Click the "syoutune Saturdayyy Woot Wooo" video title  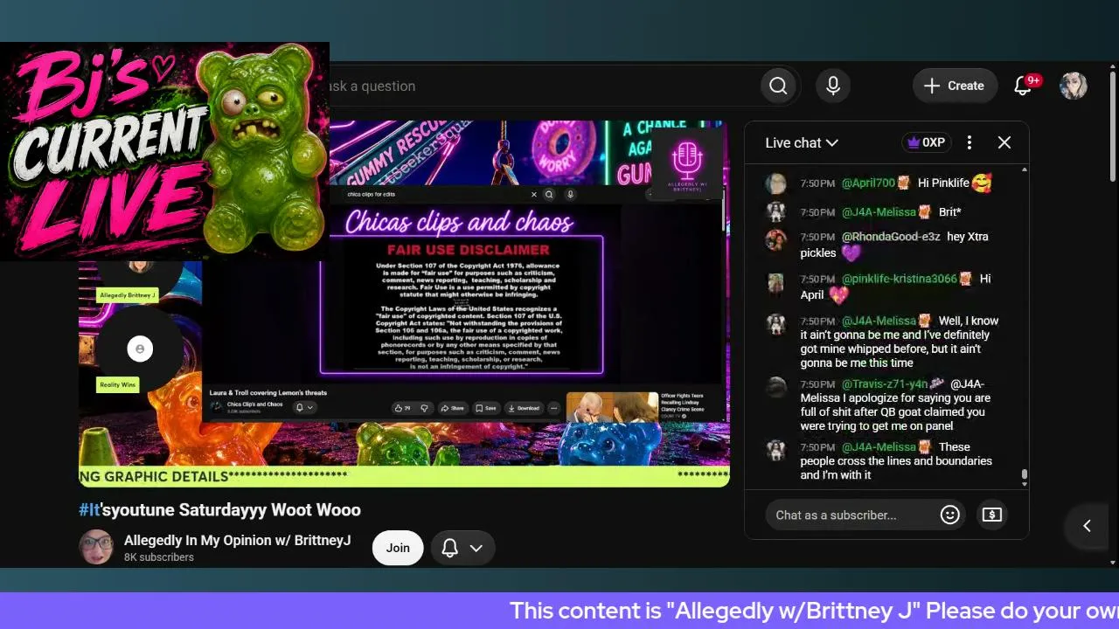[x=230, y=509]
